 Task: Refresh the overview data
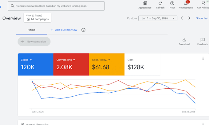pyautogui.click(x=160, y=5)
